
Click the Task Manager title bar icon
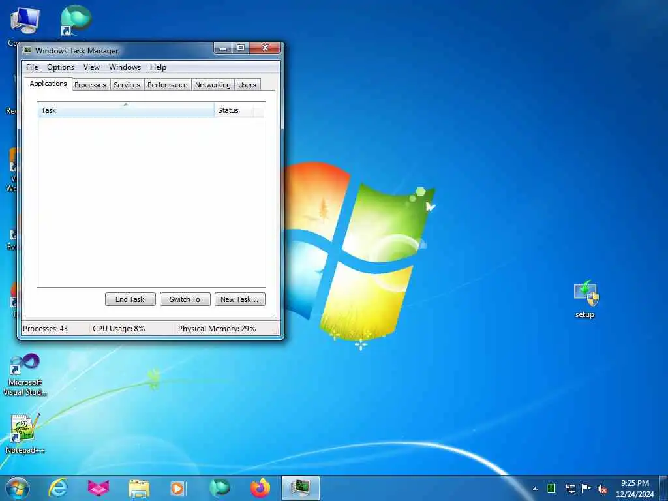(27, 50)
